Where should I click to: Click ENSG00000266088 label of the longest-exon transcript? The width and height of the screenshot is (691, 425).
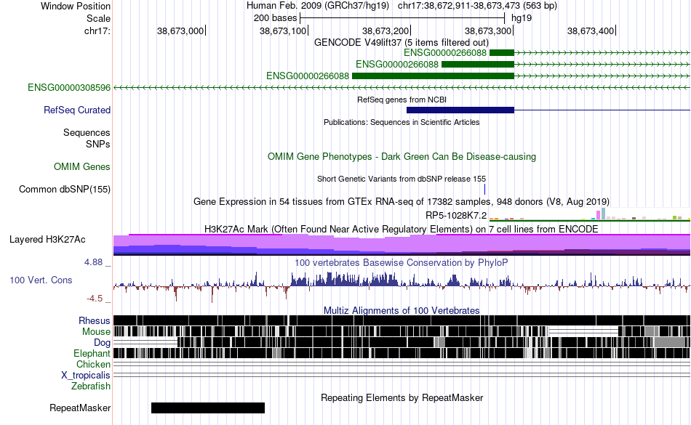tap(308, 76)
